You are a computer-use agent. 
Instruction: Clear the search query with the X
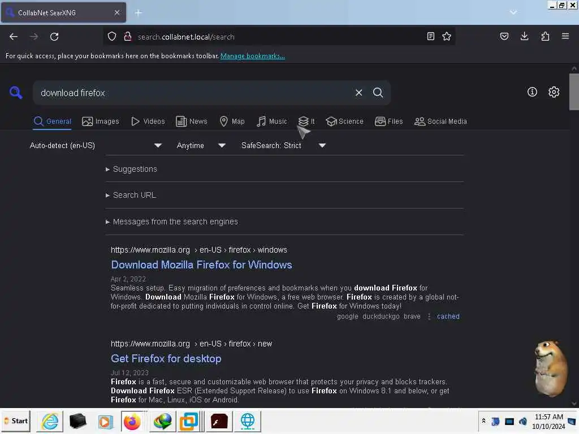(x=358, y=93)
